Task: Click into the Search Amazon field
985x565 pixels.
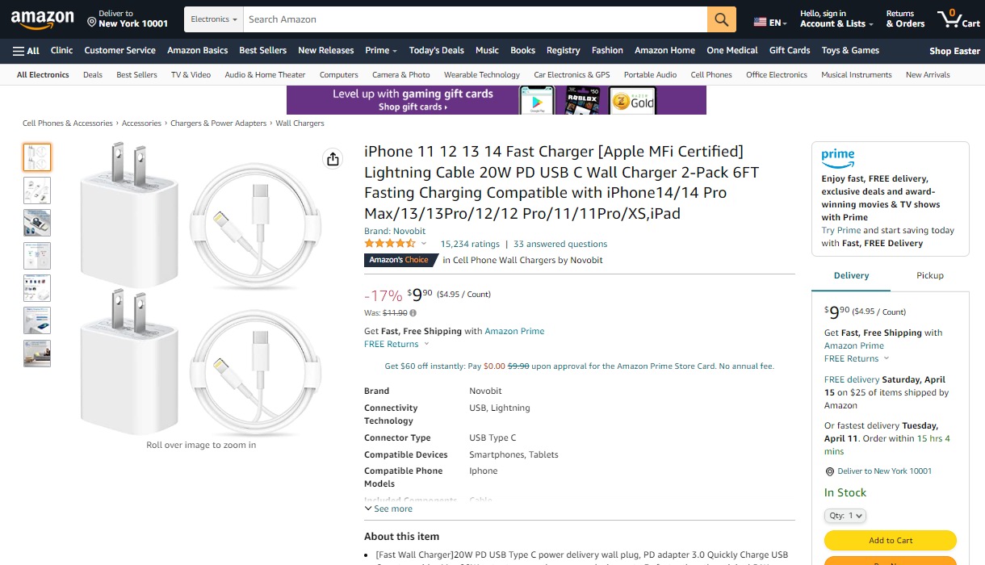Action: [x=476, y=19]
